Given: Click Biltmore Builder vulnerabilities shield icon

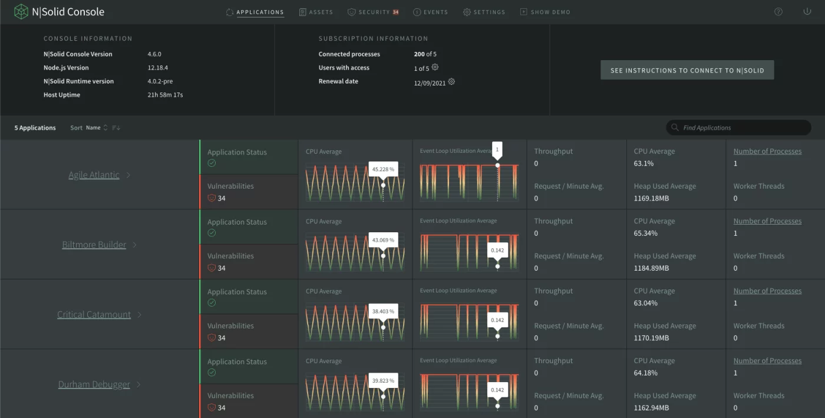Looking at the screenshot, I should click(212, 268).
